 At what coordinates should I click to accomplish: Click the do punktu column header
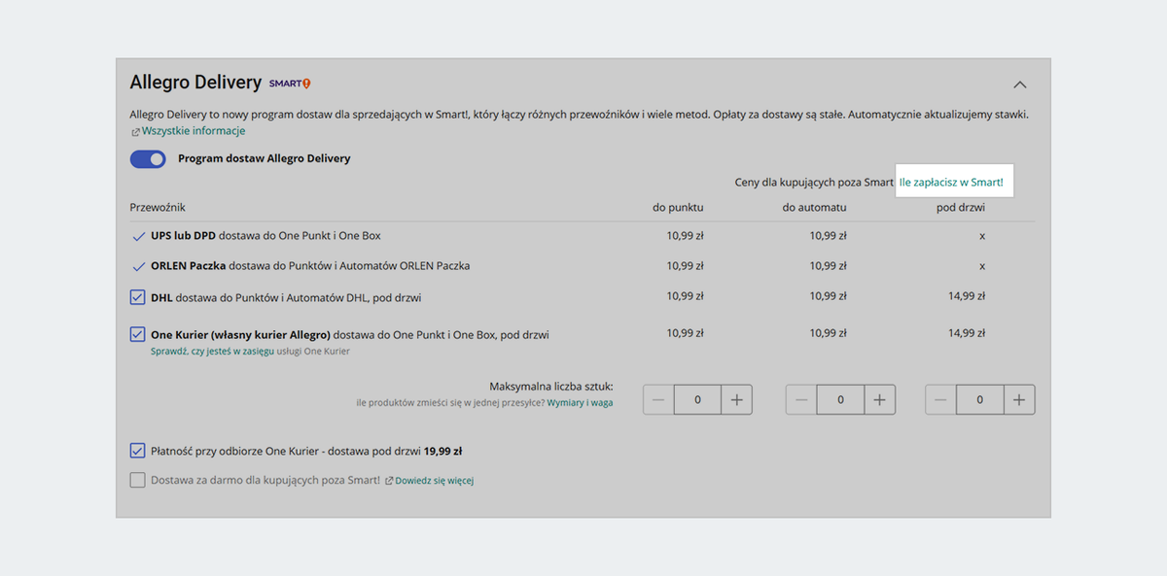pyautogui.click(x=678, y=207)
